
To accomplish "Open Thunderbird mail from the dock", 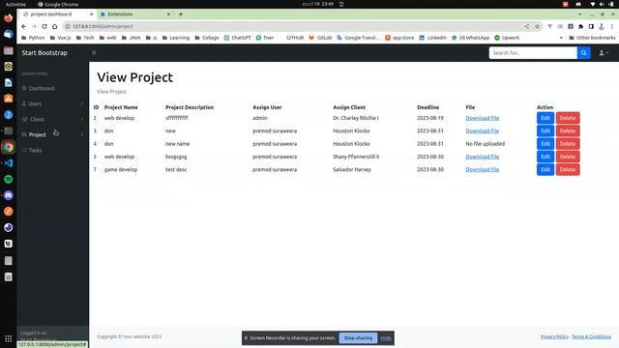I will 9,35.
